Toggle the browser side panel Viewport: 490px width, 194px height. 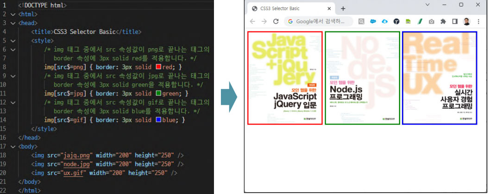point(455,22)
